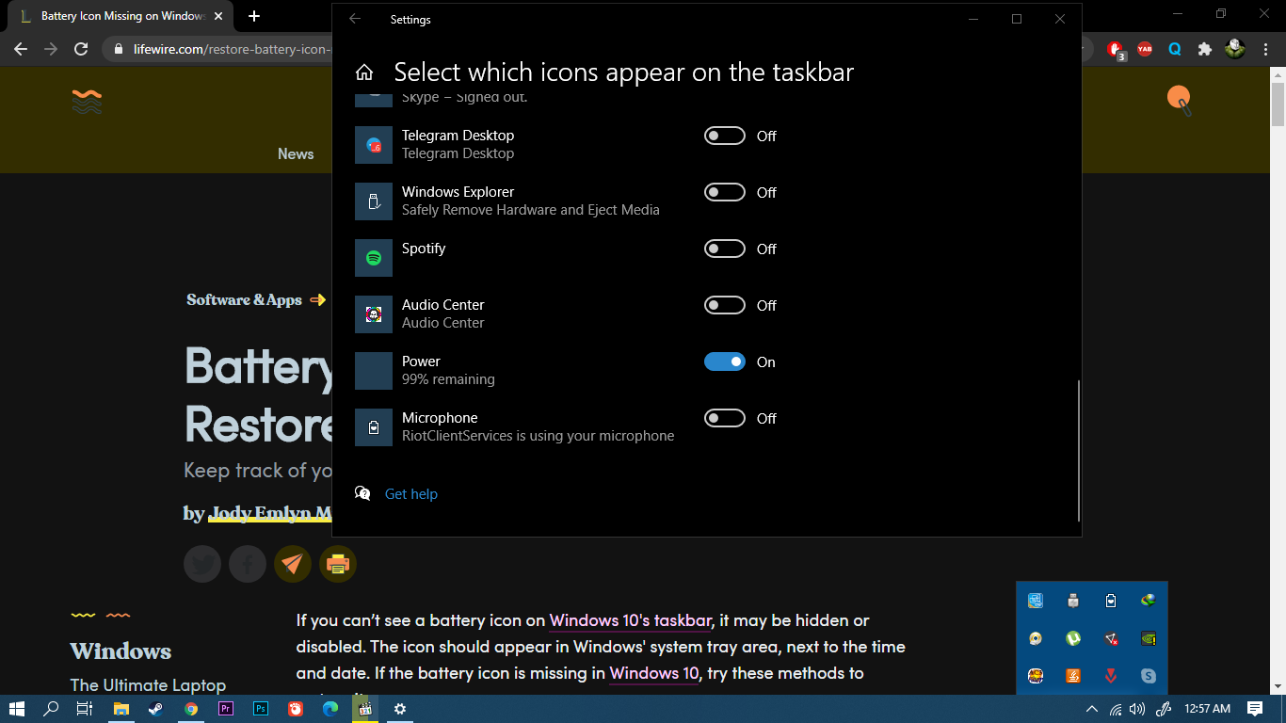This screenshot has height=723, width=1286.
Task: Open the red screen recorder taskbar icon
Action: (296, 709)
